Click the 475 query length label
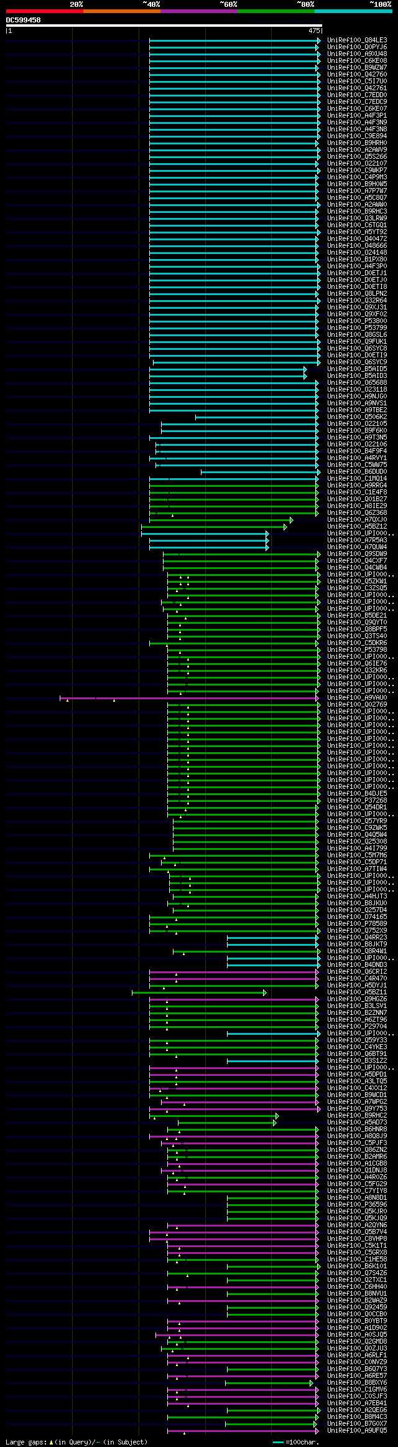The width and height of the screenshot is (398, 1447). click(314, 31)
